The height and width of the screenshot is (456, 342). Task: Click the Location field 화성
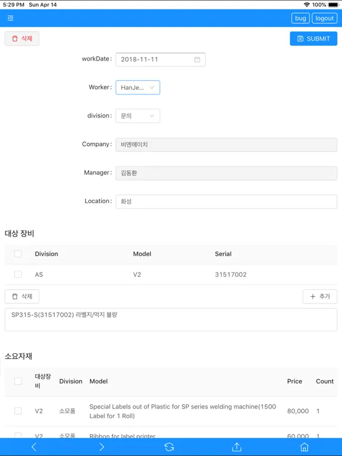[226, 201]
